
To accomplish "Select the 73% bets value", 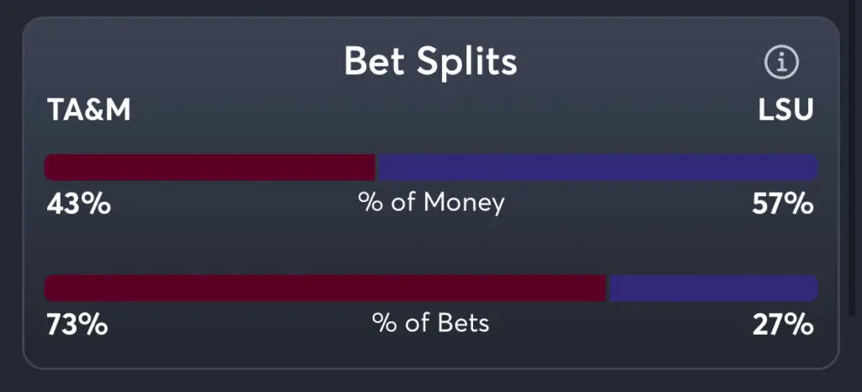I will [77, 325].
